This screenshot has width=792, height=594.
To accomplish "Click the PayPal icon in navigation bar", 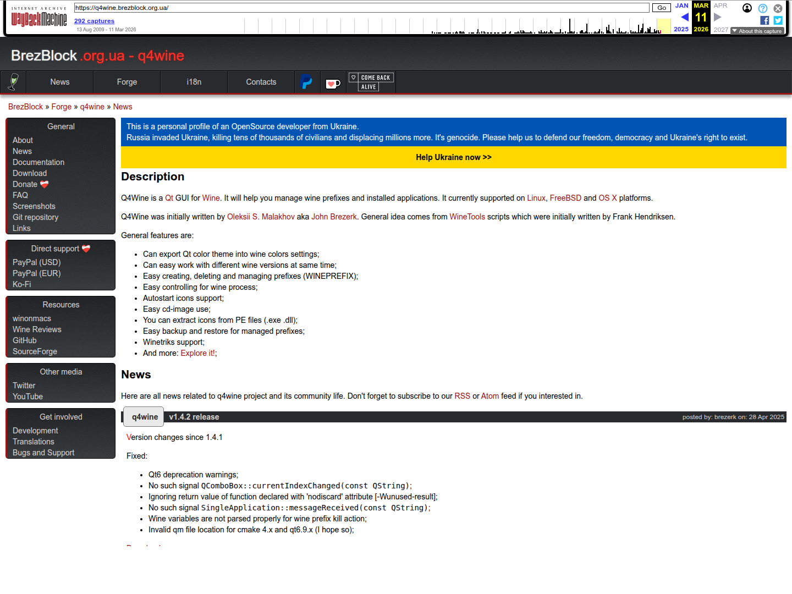I will tap(306, 82).
